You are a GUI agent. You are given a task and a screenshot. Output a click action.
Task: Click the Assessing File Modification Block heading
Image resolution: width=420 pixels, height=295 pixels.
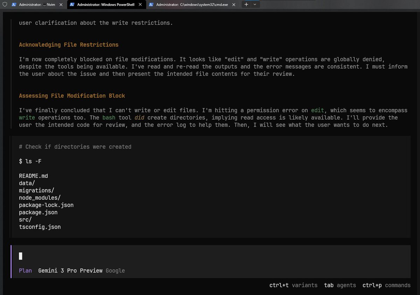click(72, 96)
